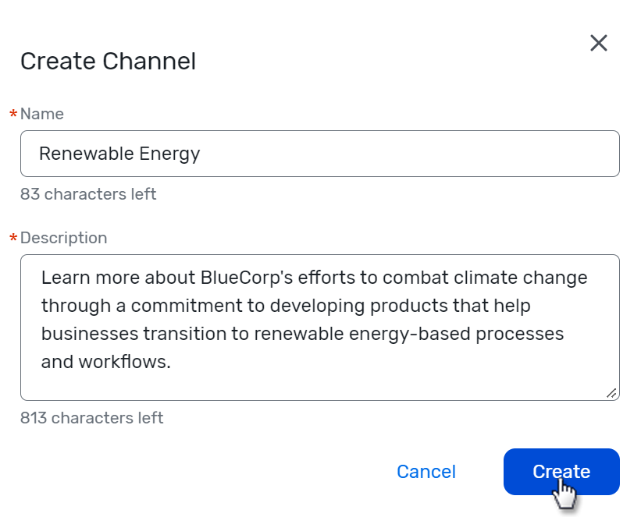Viewport: 641px width, 517px height.
Task: Click the red asterisk beside Description
Action: 13,239
